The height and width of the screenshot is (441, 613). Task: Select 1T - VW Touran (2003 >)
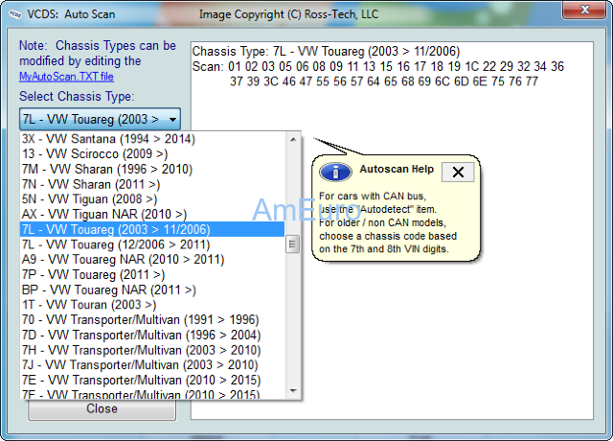pyautogui.click(x=152, y=305)
